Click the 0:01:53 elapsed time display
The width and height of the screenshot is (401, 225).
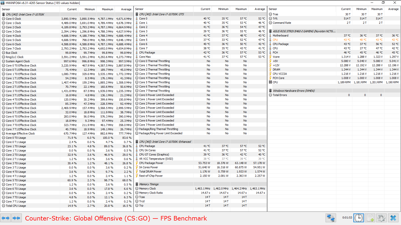(347, 217)
